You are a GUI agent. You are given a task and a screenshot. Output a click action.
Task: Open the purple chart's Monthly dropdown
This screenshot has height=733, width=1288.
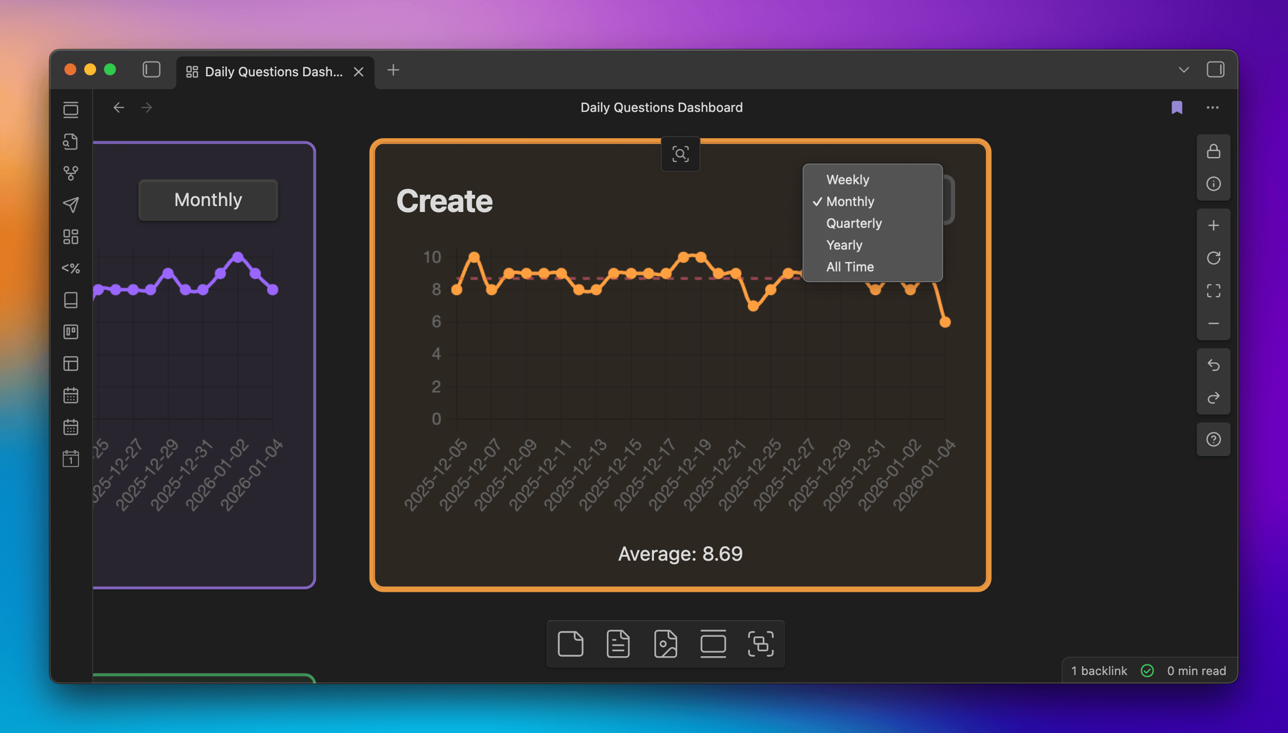208,200
